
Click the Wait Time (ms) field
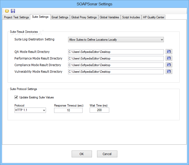99,110
